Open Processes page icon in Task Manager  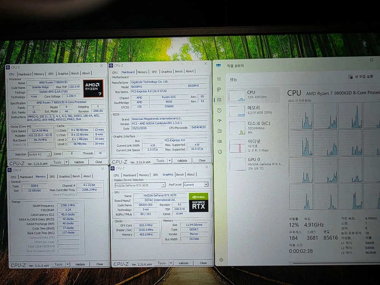click(x=219, y=89)
